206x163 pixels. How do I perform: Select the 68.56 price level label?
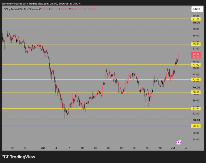(196, 92)
